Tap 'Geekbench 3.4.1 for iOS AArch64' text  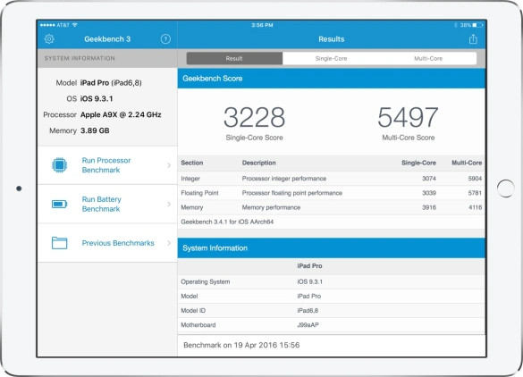pos(227,222)
